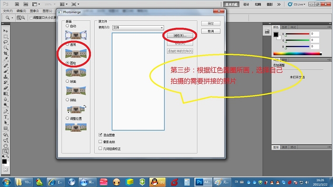
Task: Click the Mini Bridge icon in top bar
Action: [x=26, y=4]
